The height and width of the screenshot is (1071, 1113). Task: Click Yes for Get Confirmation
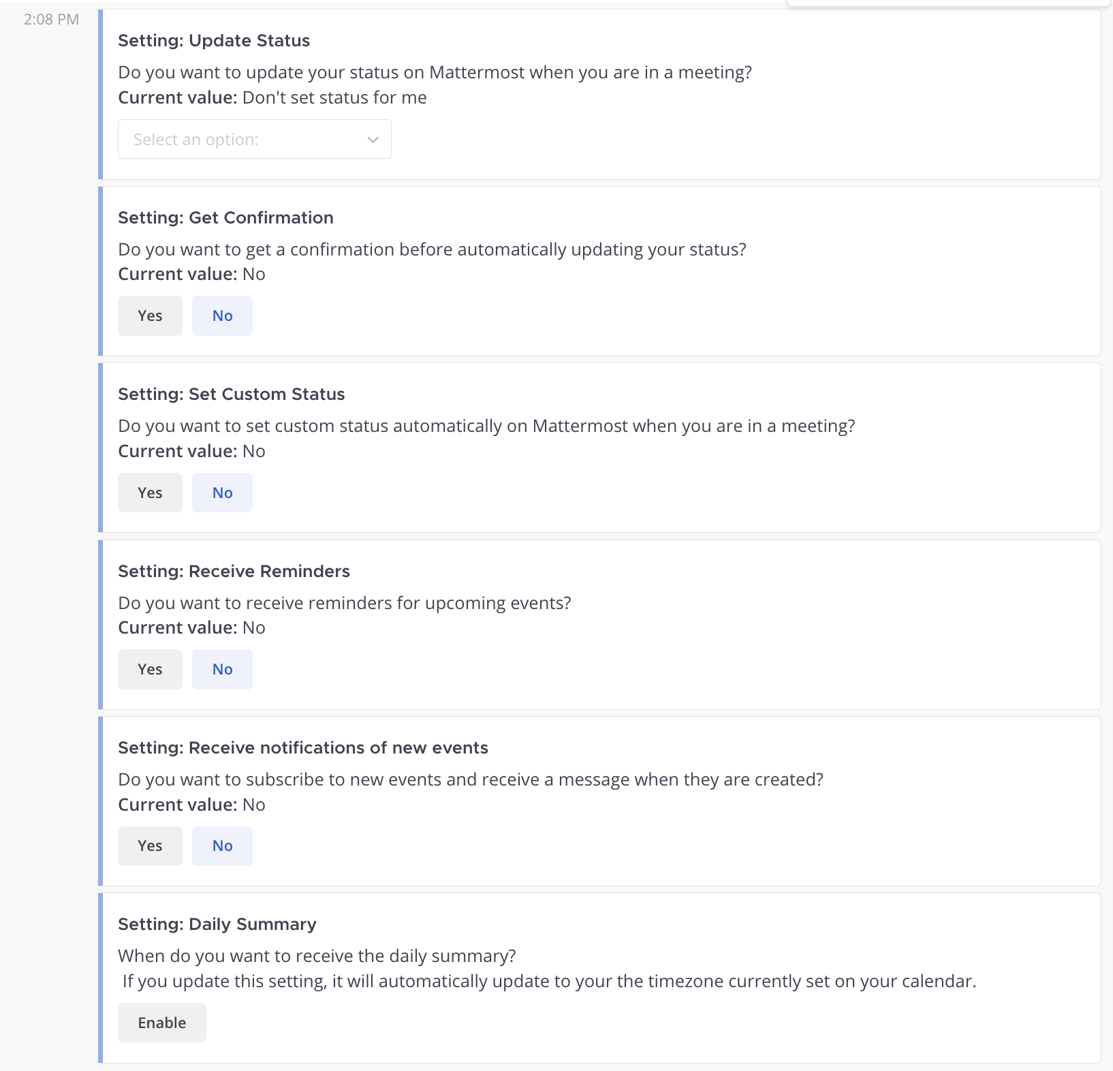[x=150, y=315]
